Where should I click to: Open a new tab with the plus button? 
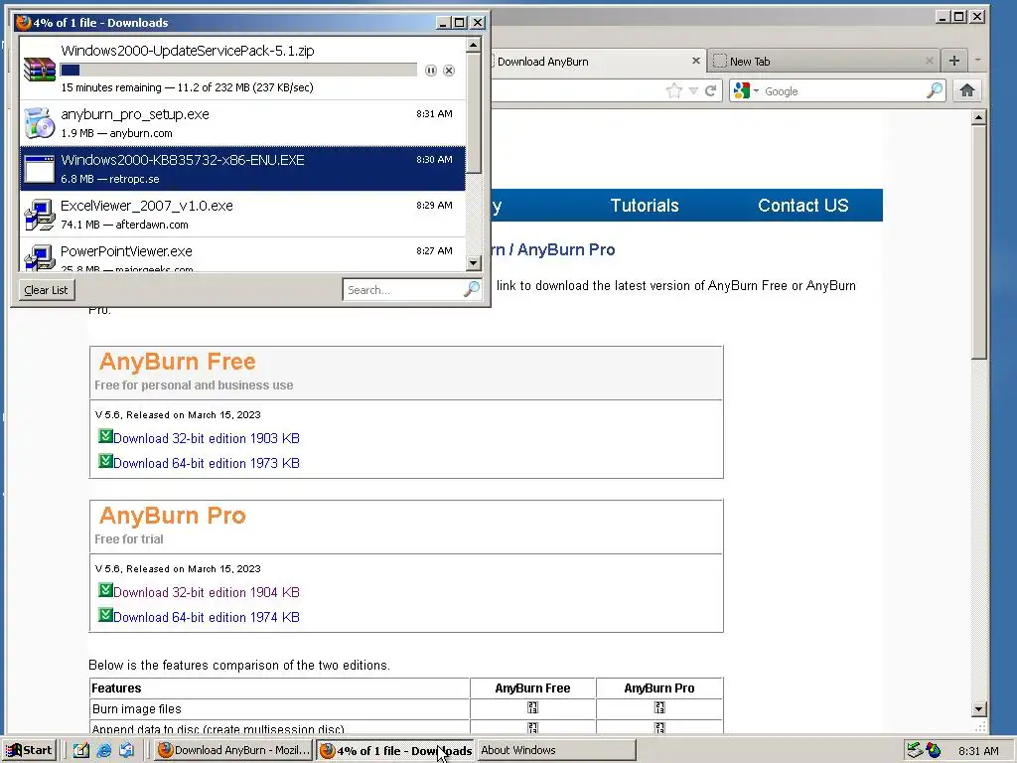[x=954, y=61]
